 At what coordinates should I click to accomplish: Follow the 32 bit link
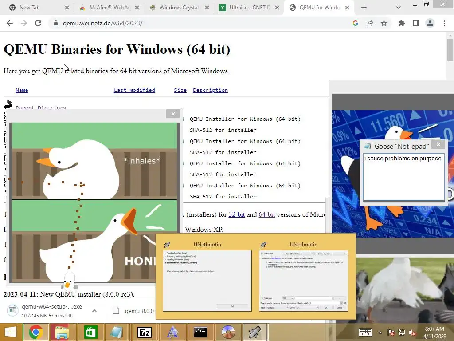coord(237,214)
